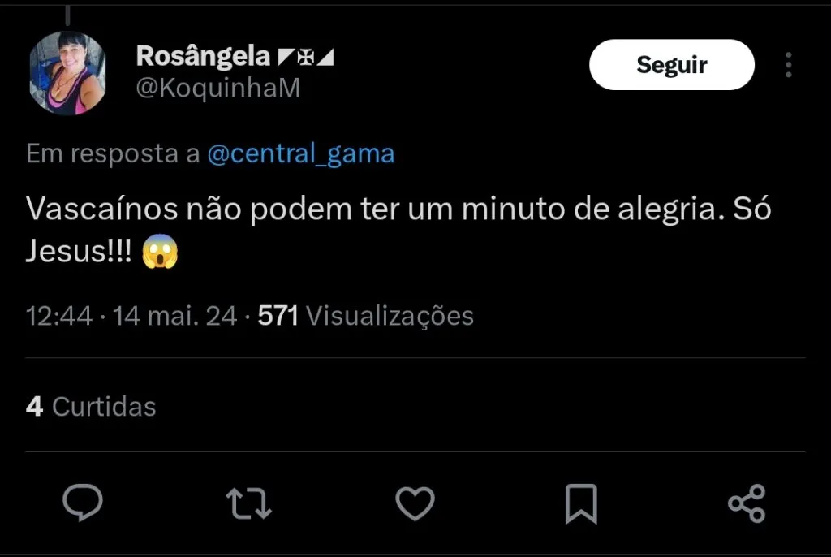Click the 'Em resposta a' label
The height and width of the screenshot is (557, 831).
[x=113, y=153]
